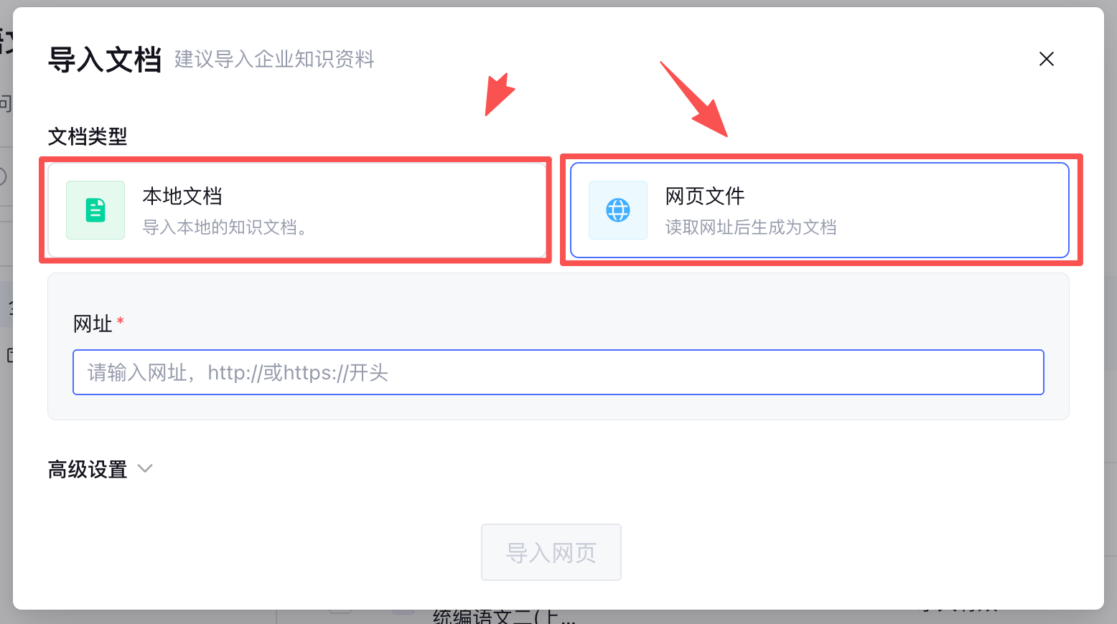
Task: Open the 高级设置 section label
Action: coord(88,469)
